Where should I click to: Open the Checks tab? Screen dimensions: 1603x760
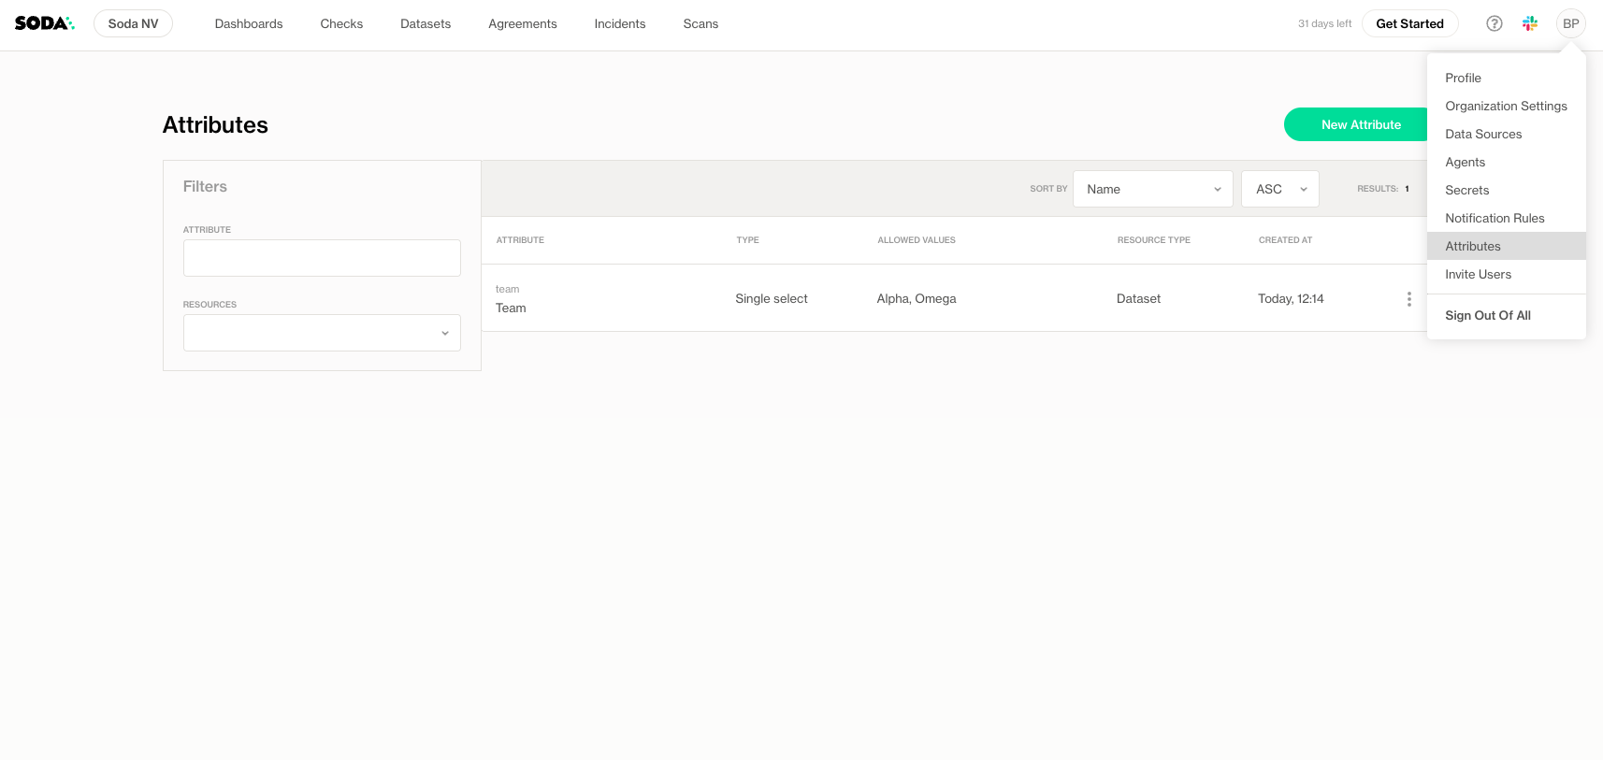[341, 24]
